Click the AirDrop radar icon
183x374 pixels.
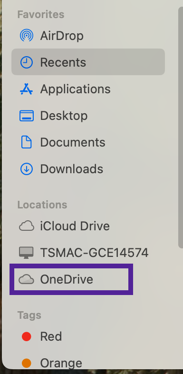point(27,36)
